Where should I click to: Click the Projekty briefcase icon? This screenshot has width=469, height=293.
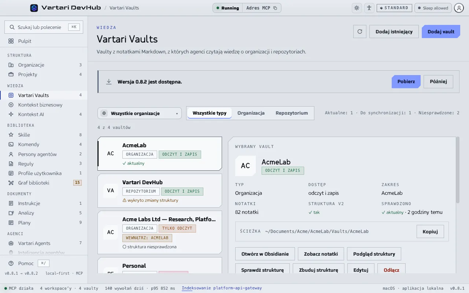pyautogui.click(x=11, y=74)
